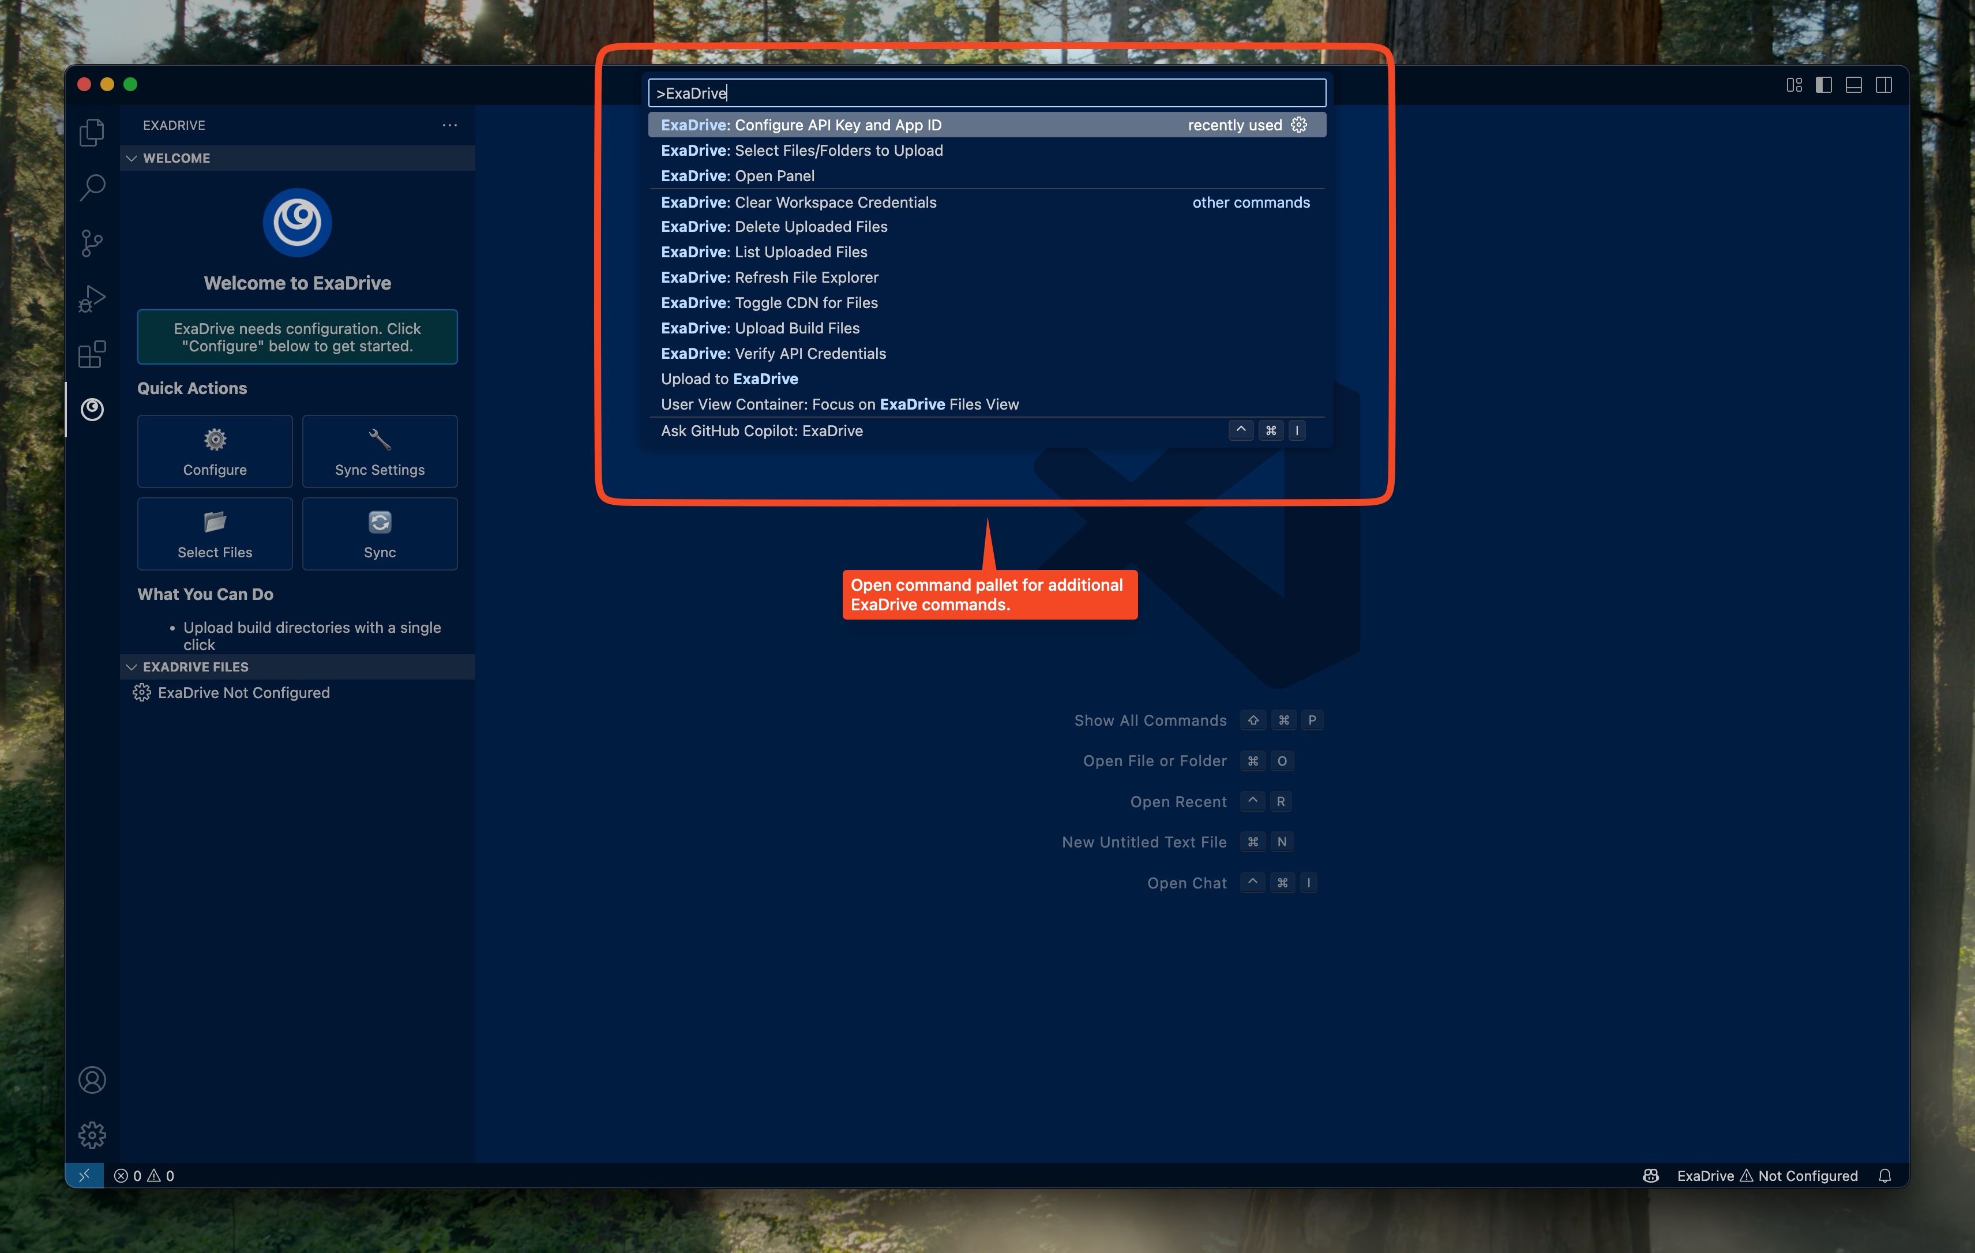This screenshot has width=1975, height=1253.
Task: Click the What You Can Do heading
Action: click(205, 595)
